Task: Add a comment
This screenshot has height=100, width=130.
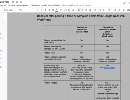Action: click(x=69, y=10)
